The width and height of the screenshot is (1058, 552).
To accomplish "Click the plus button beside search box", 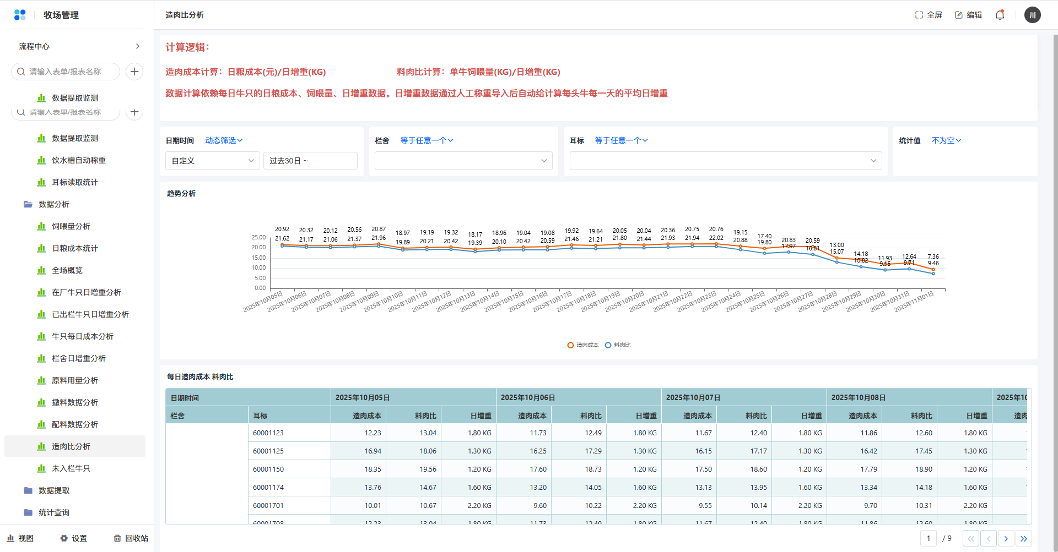I will click(x=134, y=72).
